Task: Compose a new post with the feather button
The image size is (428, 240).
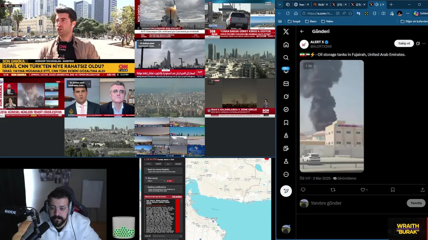Action: 286,191
